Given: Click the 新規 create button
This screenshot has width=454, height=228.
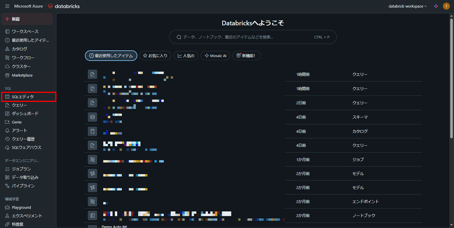Looking at the screenshot, I should [27, 19].
